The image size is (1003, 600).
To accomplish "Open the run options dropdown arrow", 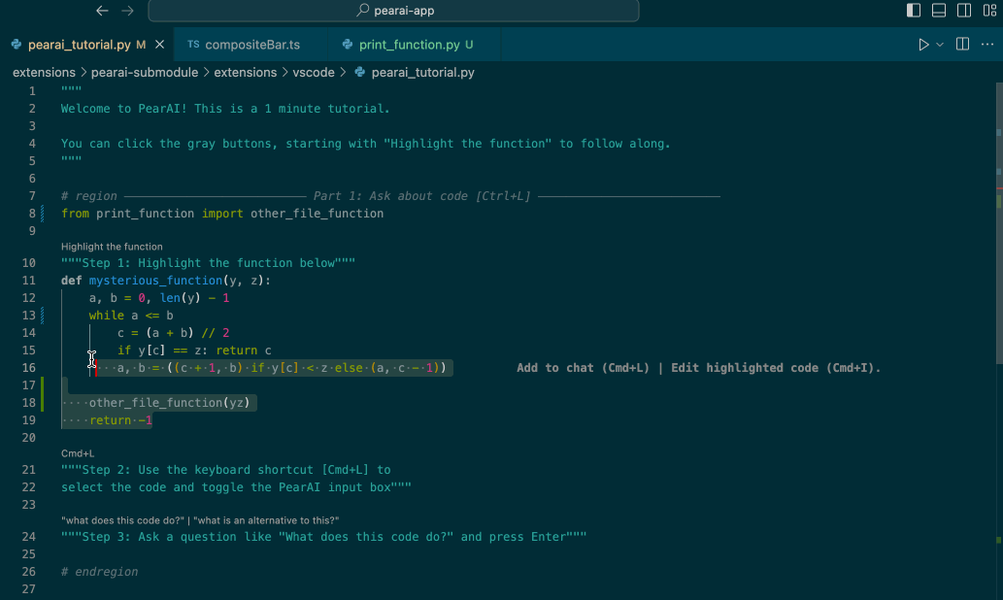I will [x=940, y=45].
